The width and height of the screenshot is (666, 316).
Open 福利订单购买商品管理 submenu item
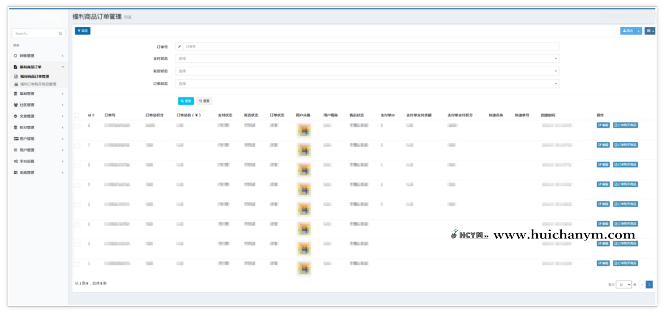(x=38, y=84)
